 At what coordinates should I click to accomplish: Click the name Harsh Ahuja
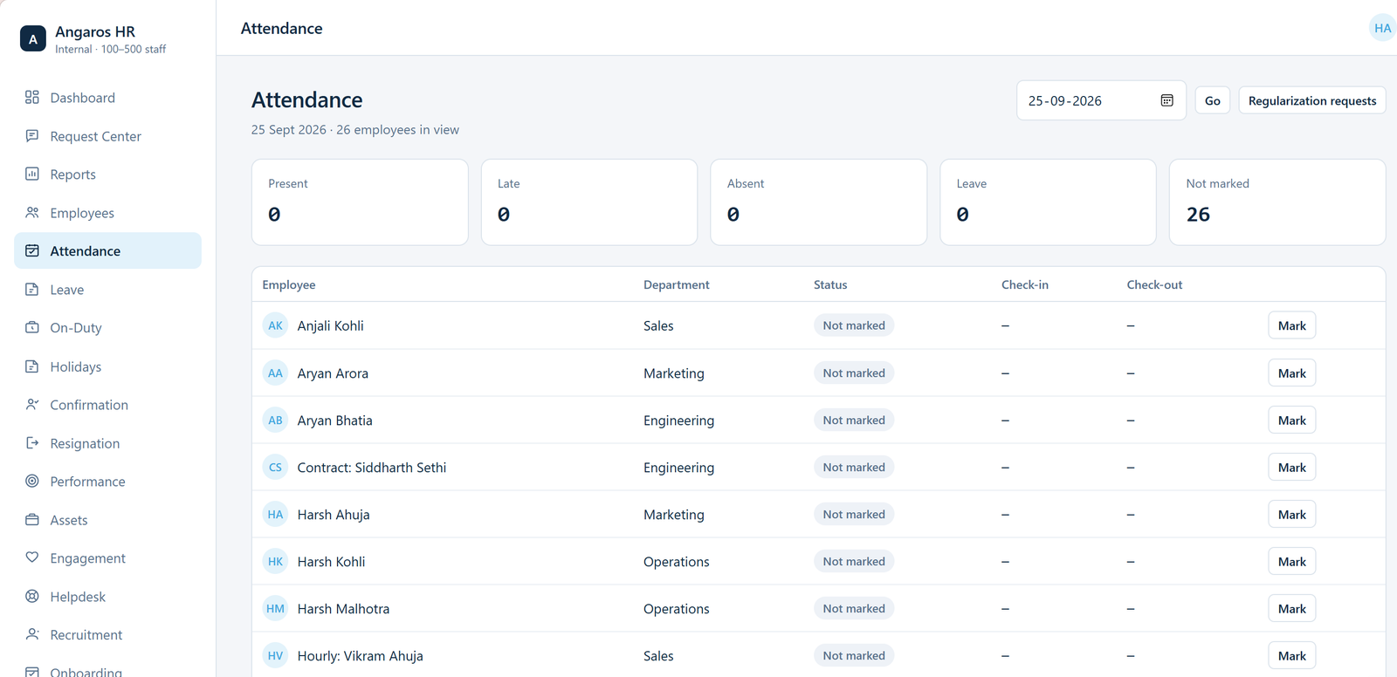tap(334, 515)
